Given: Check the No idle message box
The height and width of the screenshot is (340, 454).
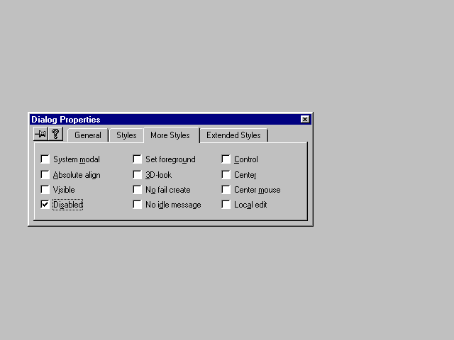Looking at the screenshot, I should tap(138, 205).
